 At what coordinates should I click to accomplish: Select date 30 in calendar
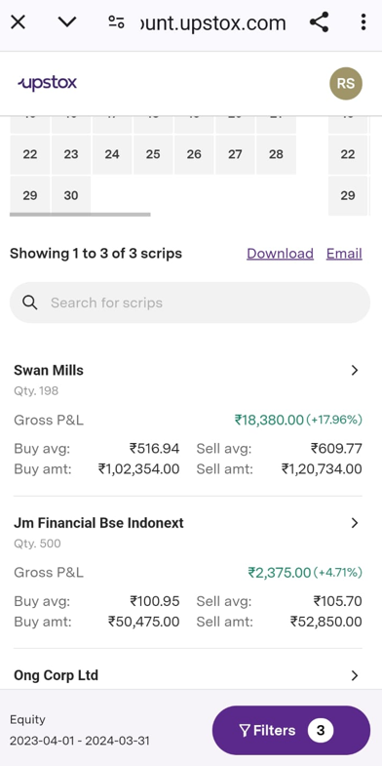tap(71, 195)
